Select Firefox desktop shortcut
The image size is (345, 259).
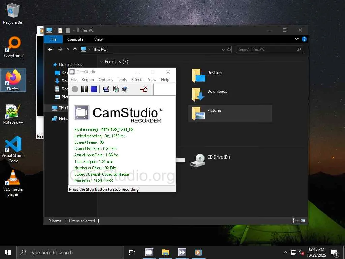[13, 80]
